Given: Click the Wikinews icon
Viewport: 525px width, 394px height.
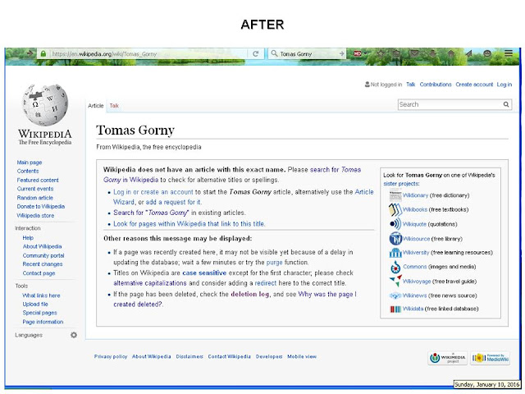Looking at the screenshot, I should (395, 295).
